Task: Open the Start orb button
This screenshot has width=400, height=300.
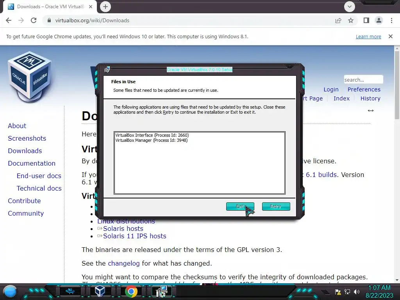Action: click(x=10, y=291)
